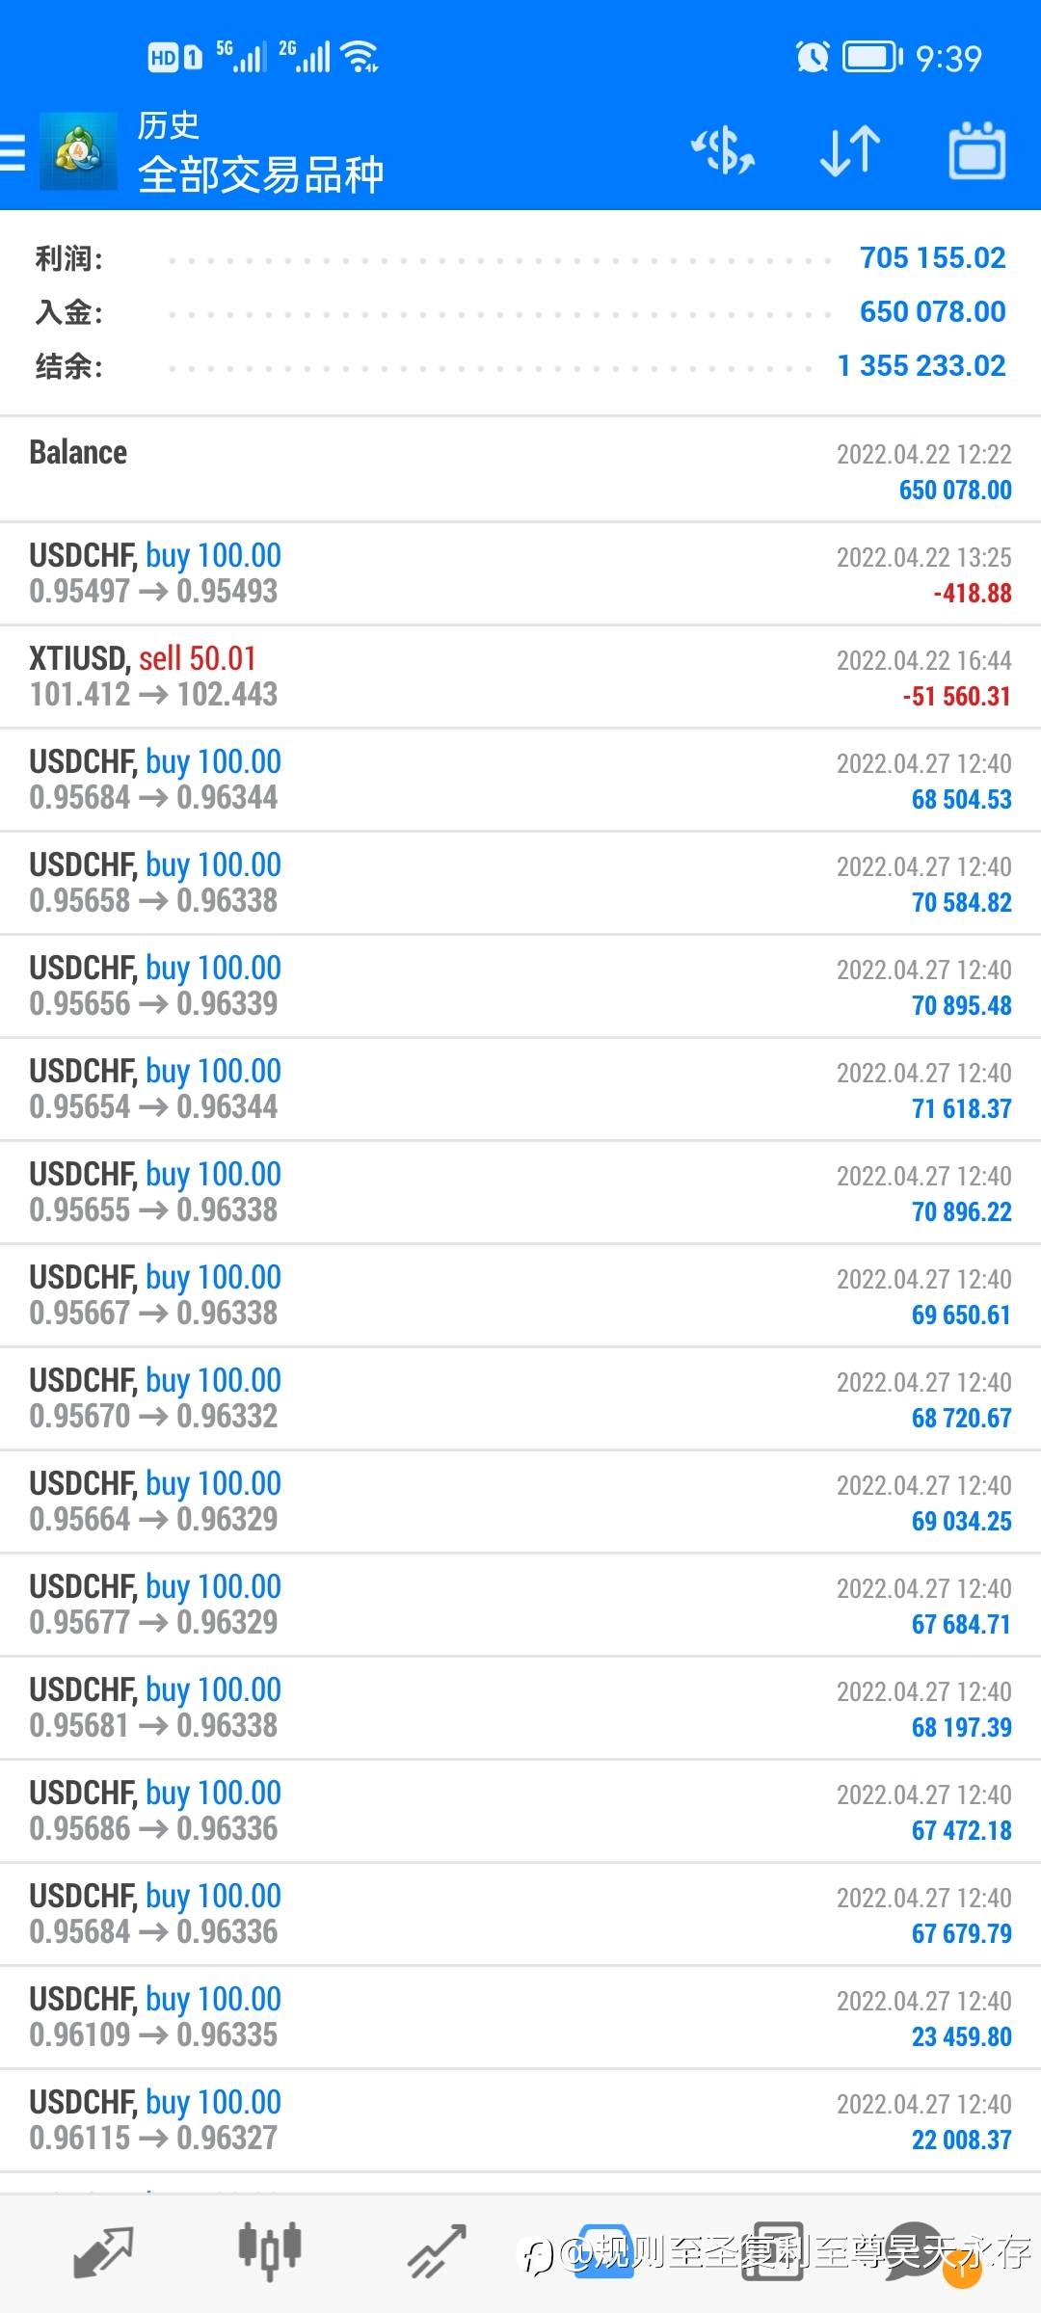Tap the sort arrows icon
1041x2313 pixels.
(849, 151)
